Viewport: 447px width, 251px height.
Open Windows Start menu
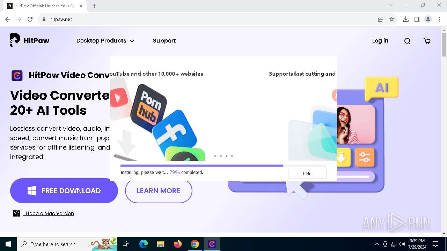(8, 244)
